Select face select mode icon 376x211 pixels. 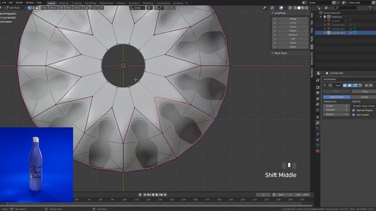pos(37,8)
